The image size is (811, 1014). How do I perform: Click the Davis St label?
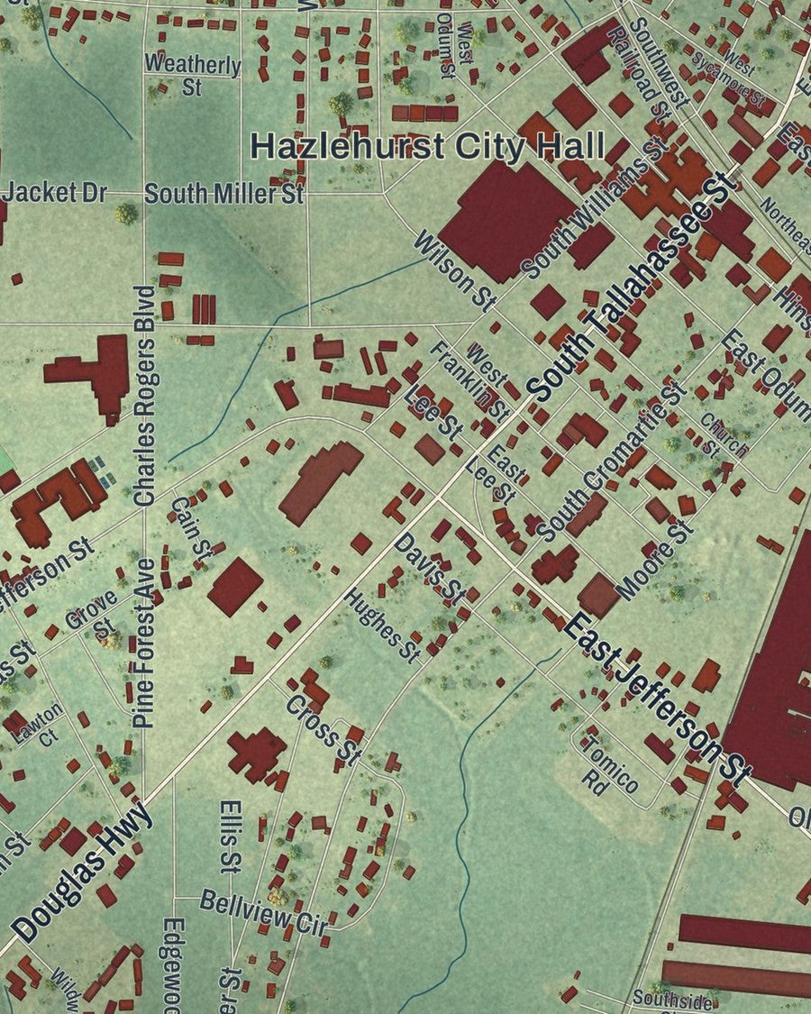point(430,569)
